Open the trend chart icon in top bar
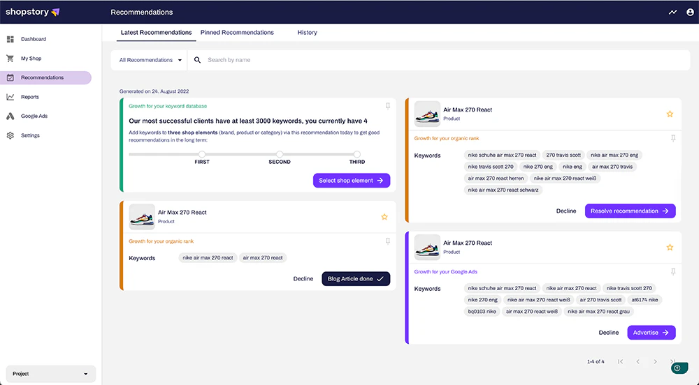The width and height of the screenshot is (699, 385). pos(672,12)
